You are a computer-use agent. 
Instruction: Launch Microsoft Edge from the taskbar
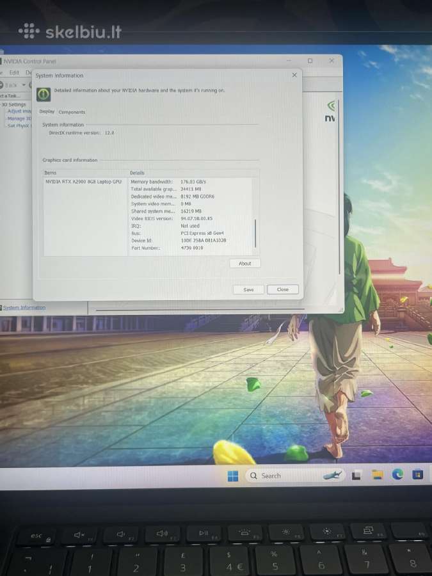point(397,475)
